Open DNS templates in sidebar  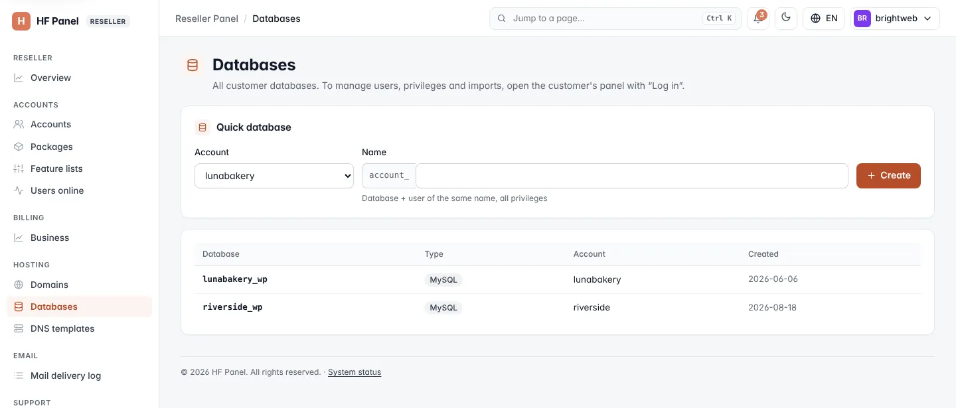tap(79, 328)
